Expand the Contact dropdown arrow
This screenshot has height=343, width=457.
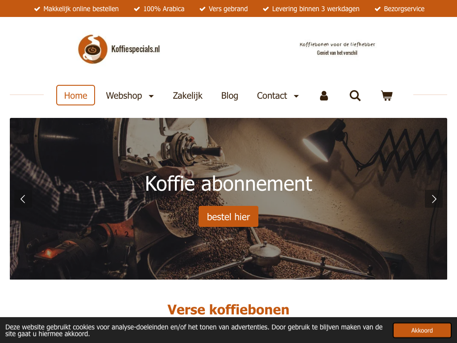(296, 96)
